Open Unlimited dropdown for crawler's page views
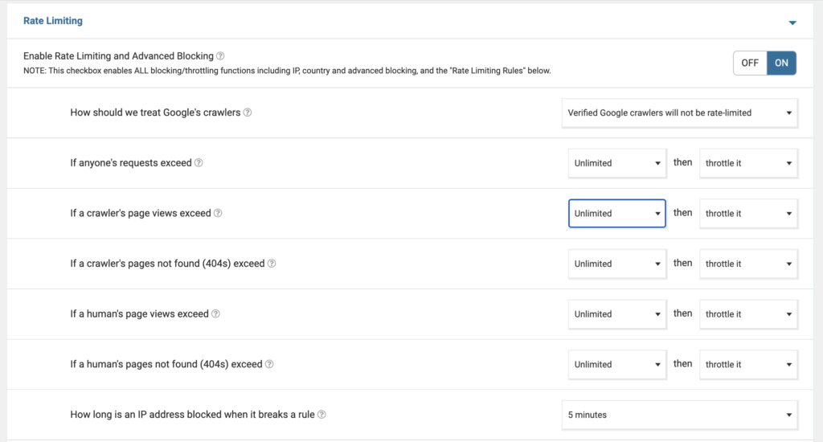The height and width of the screenshot is (442, 823). click(x=616, y=214)
